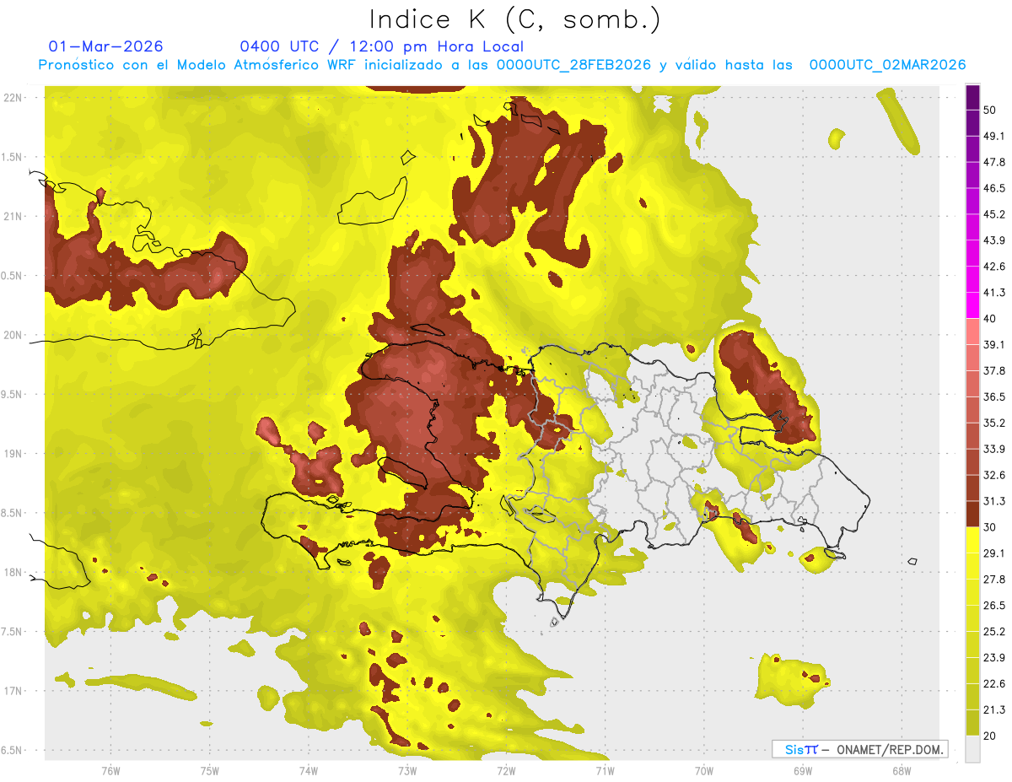The width and height of the screenshot is (1012, 782).
Task: Click the colorbar label "41.3"
Action: tap(994, 293)
